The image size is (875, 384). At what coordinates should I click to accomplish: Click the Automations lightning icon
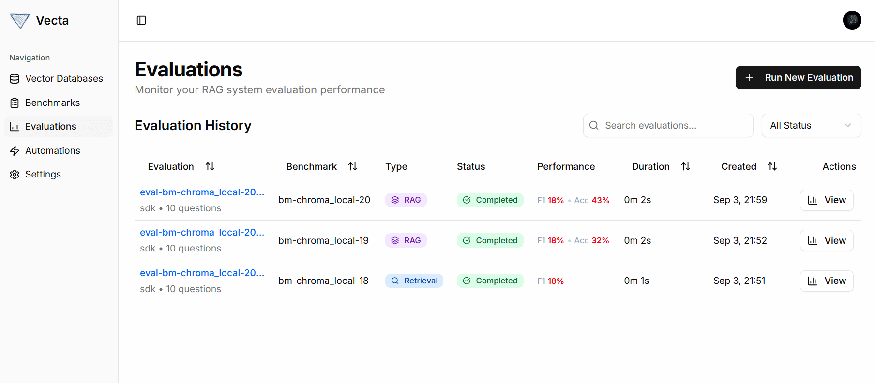click(15, 151)
